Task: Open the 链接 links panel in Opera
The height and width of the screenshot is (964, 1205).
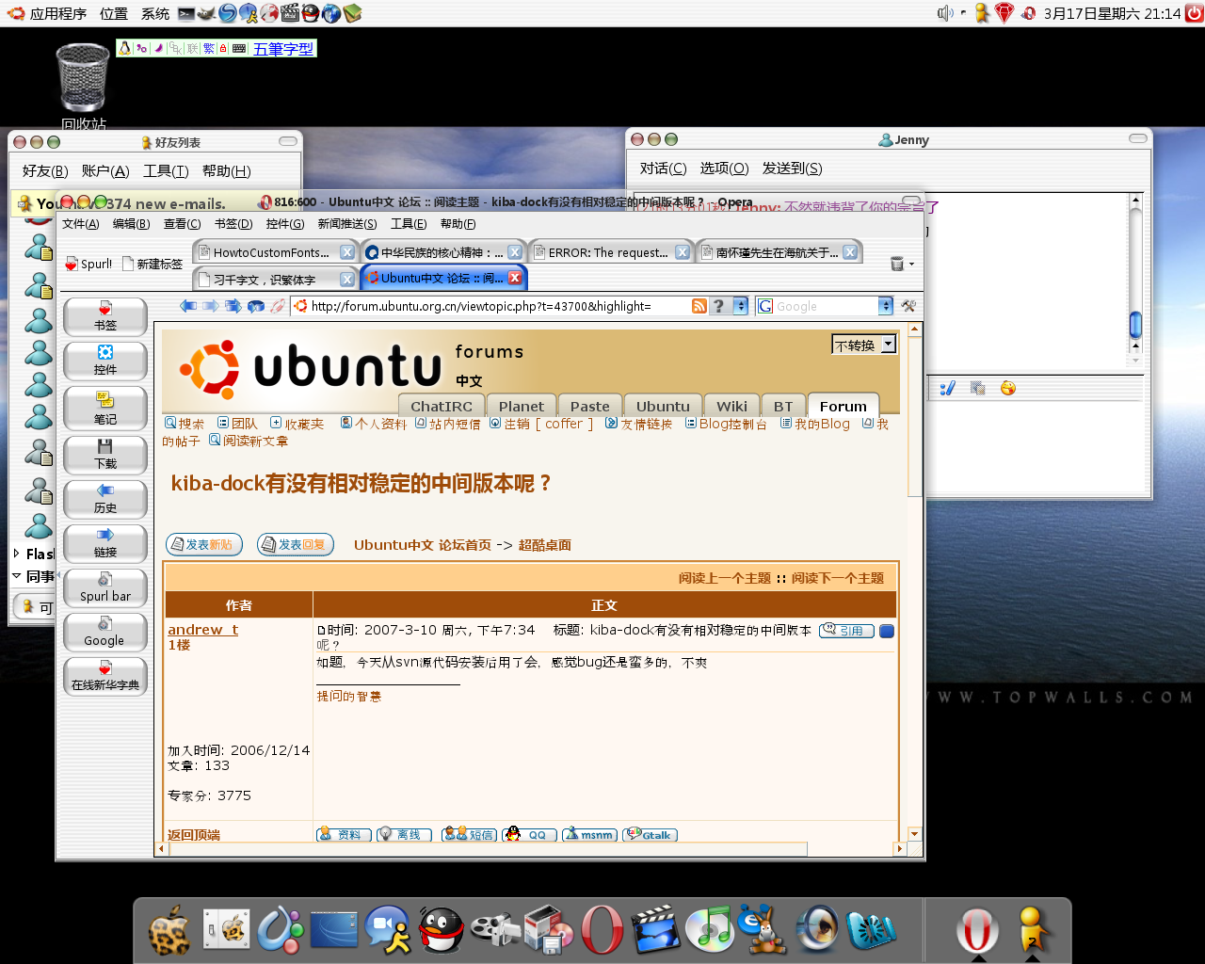Action: pos(105,543)
